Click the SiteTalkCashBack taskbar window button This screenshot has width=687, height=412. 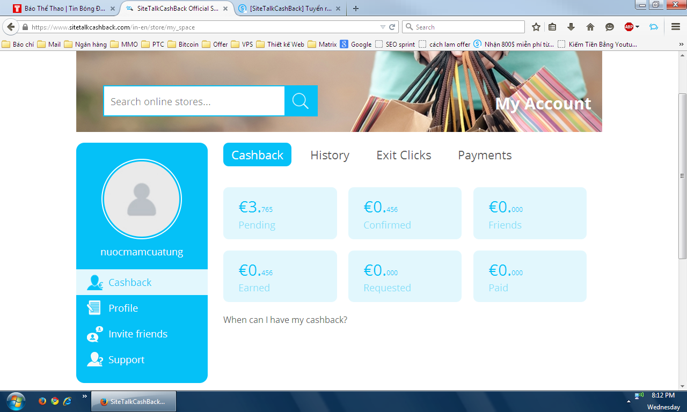134,401
